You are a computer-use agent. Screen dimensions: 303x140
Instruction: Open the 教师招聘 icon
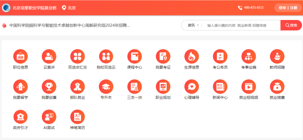(x=277, y=56)
